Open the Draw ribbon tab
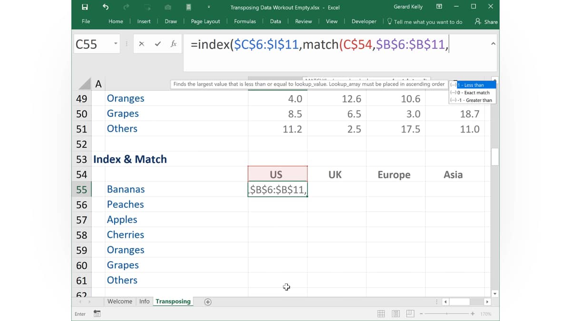This screenshot has width=571, height=321. (x=171, y=21)
